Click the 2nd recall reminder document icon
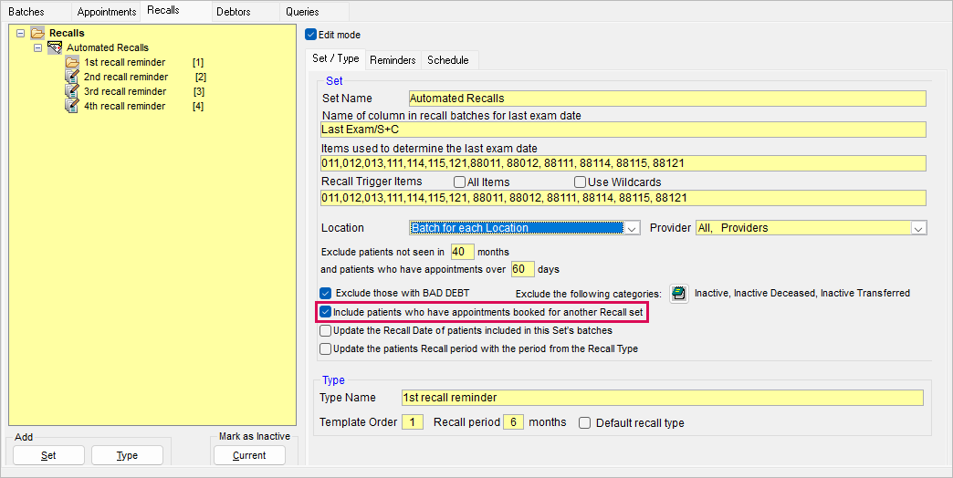953x478 pixels. coord(72,77)
